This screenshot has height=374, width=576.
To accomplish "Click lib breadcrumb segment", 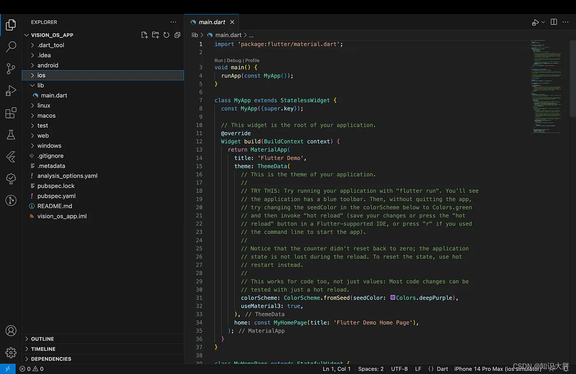I will (x=195, y=35).
